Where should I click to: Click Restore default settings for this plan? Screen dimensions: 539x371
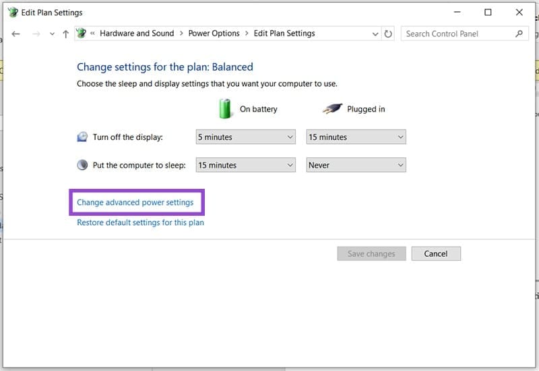click(140, 222)
